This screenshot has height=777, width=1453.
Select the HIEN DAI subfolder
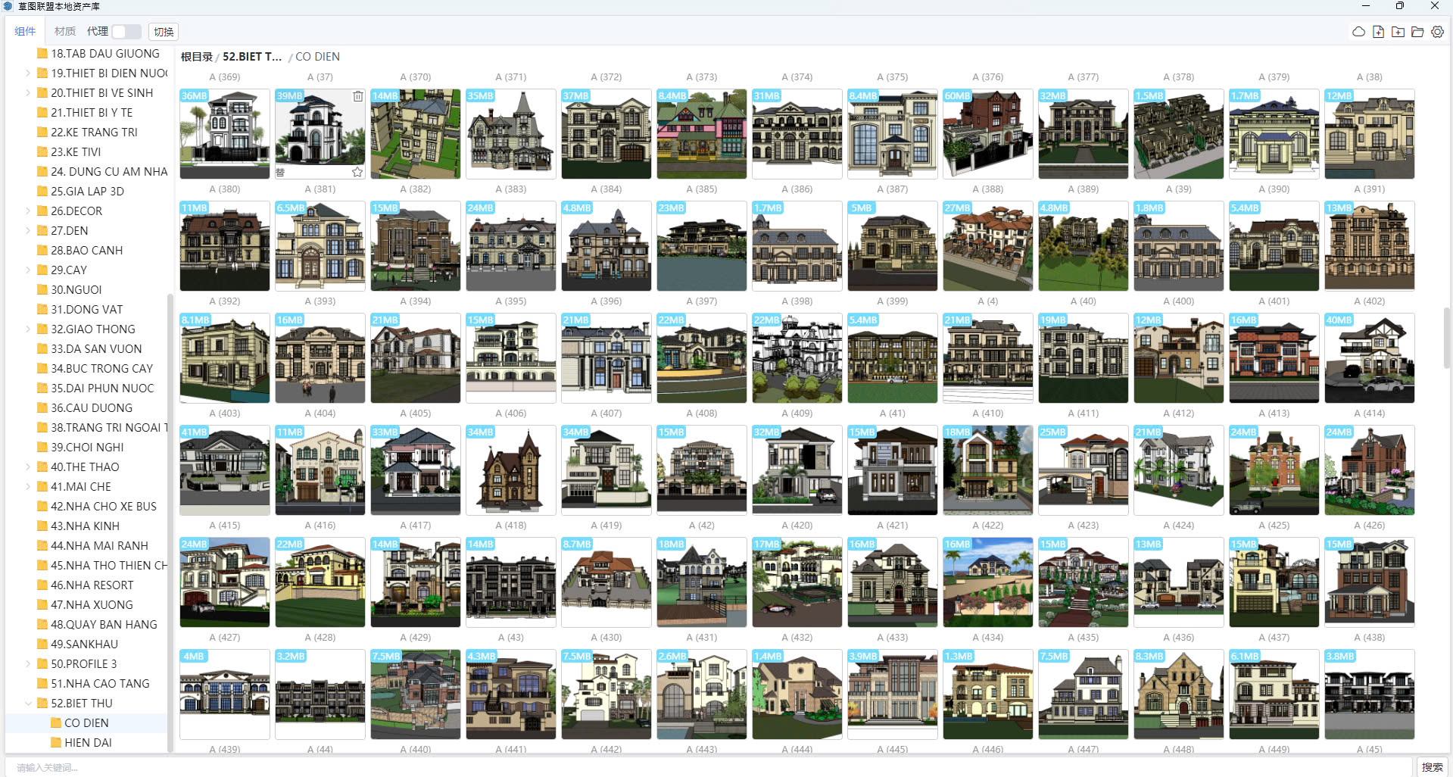[x=88, y=743]
